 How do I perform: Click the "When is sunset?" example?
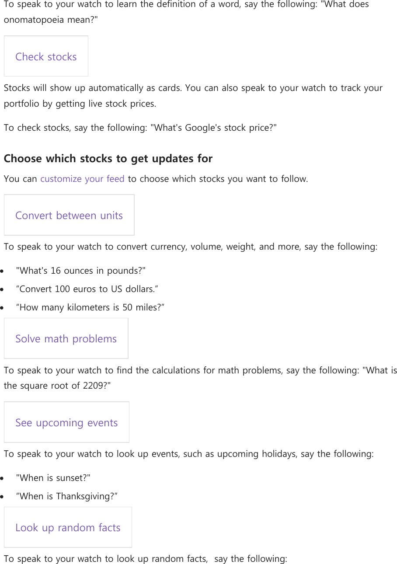53,478
